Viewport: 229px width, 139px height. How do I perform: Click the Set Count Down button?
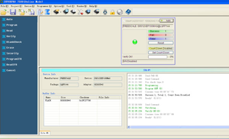[161, 53]
